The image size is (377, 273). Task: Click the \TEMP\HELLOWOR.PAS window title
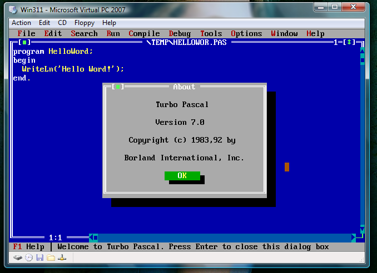pyautogui.click(x=187, y=43)
